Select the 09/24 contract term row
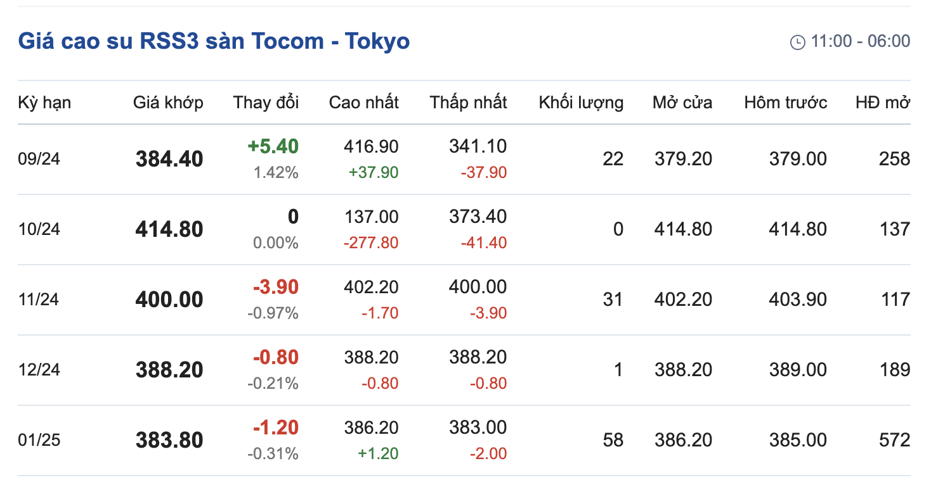This screenshot has width=931, height=480. click(x=39, y=159)
